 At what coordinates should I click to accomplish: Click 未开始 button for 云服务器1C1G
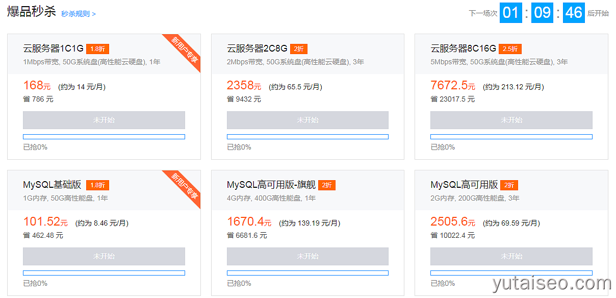tap(104, 120)
